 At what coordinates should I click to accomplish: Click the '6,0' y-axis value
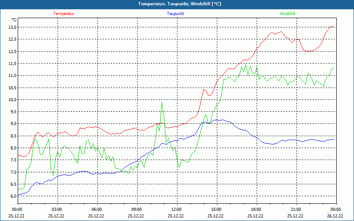pos(13,196)
